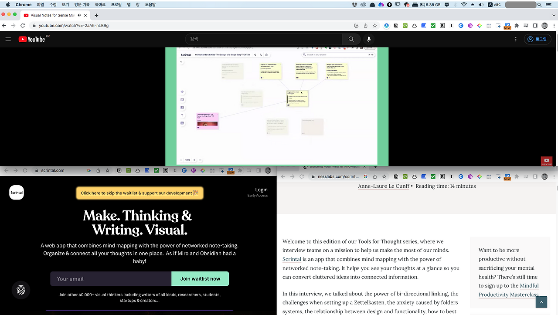Image resolution: width=558 pixels, height=315 pixels.
Task: Toggle the side panel in nesslabs.com window
Action: (535, 176)
